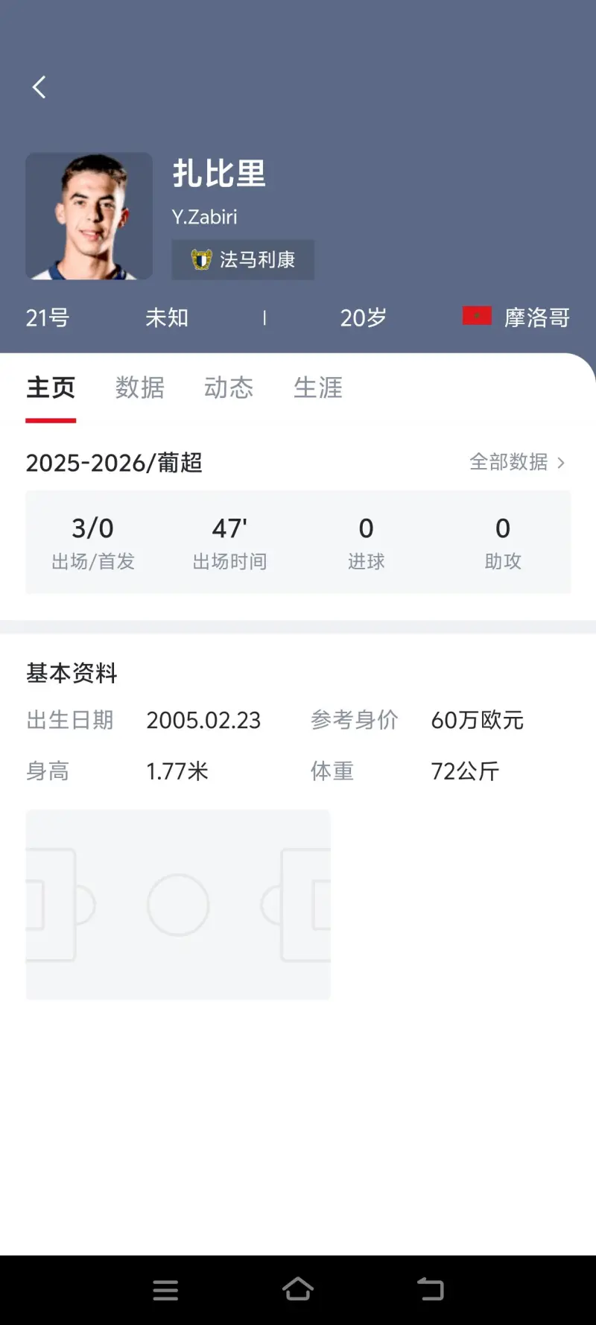Image resolution: width=596 pixels, height=1325 pixels.
Task: Tap the Morocco flag icon
Action: (477, 316)
